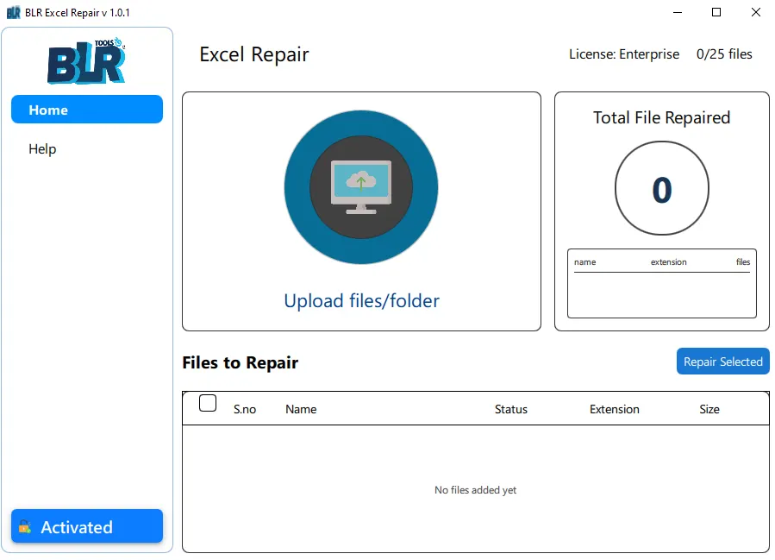Click the Extension column header in files table

(614, 409)
